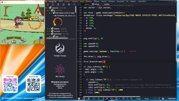Screen dimensions: 179x101
Task: Click the Навигация button in the bottom bar
Action: (x=172, y=98)
